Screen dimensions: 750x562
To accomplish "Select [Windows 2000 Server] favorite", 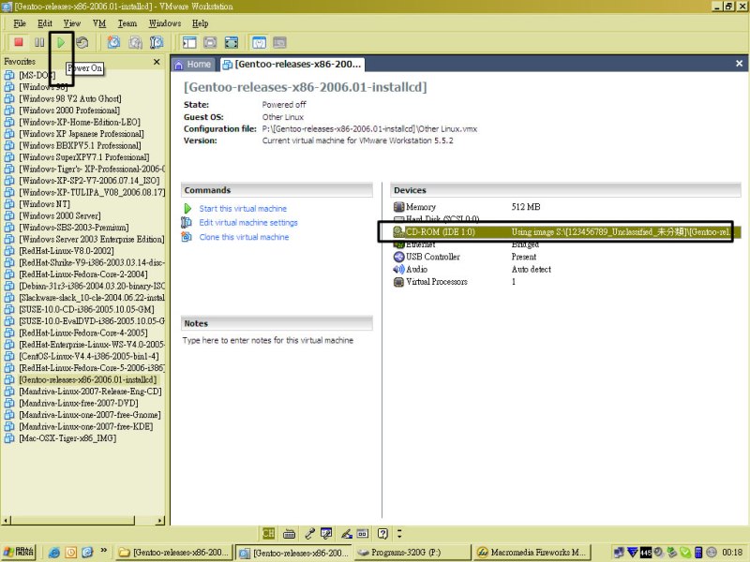I will point(60,215).
